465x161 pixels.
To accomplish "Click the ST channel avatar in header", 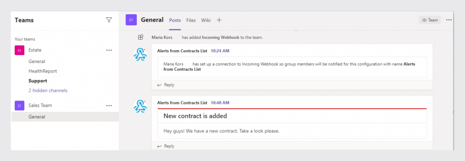I will pos(131,20).
